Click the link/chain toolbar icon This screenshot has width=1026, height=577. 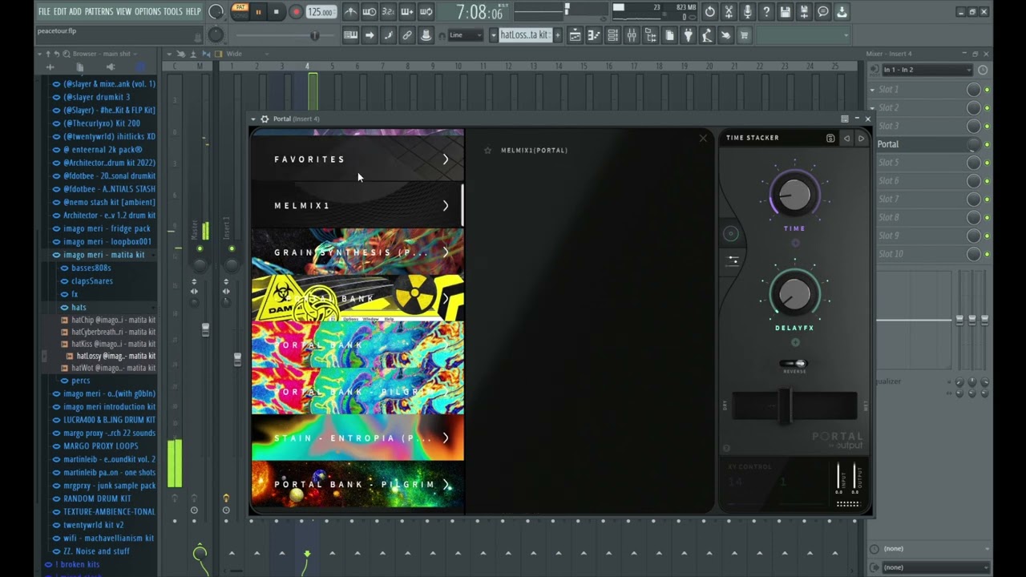(407, 35)
